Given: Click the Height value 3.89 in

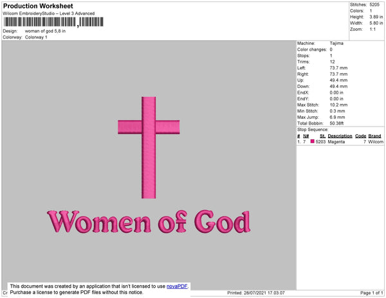Looking at the screenshot, I should click(376, 17).
